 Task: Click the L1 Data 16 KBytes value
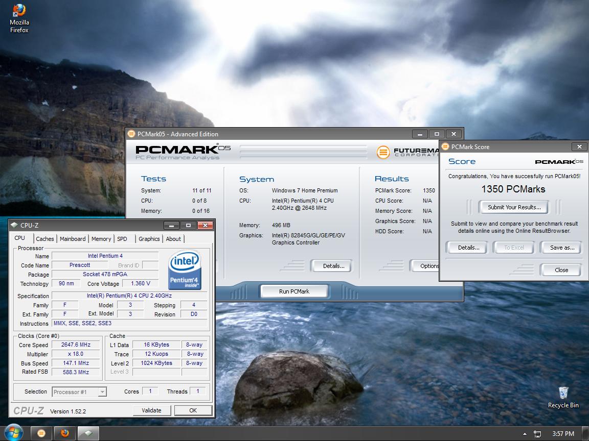tap(156, 345)
